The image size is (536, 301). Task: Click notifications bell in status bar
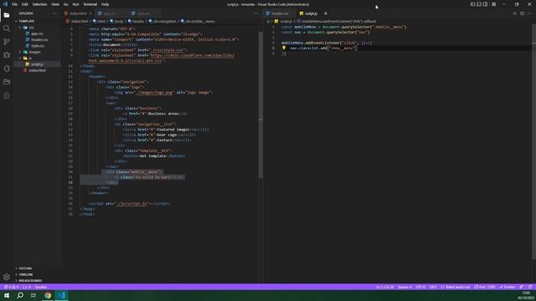530,287
